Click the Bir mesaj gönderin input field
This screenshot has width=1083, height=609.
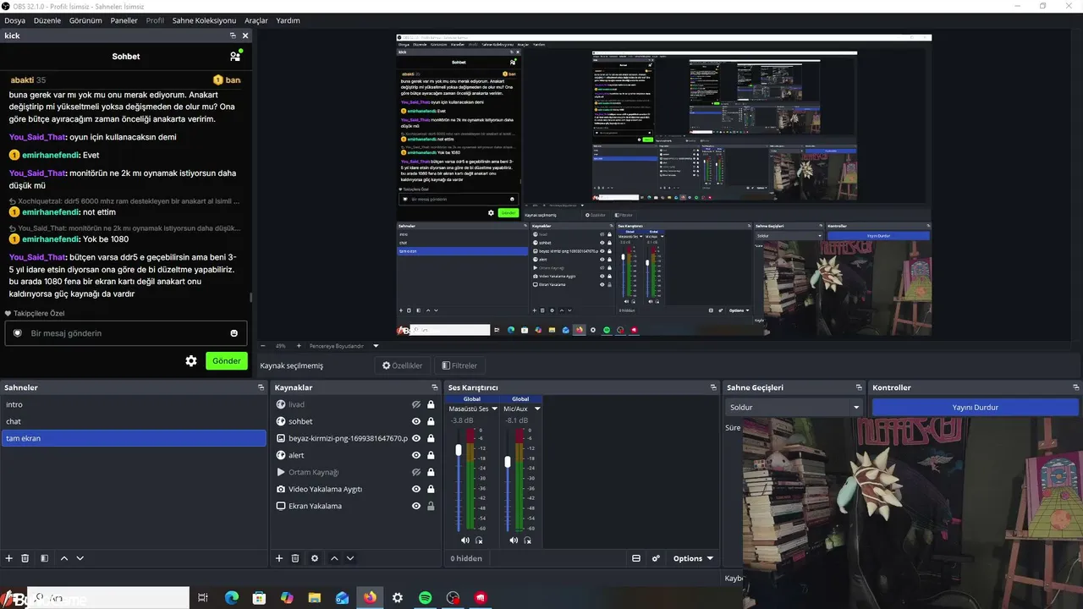click(x=126, y=333)
